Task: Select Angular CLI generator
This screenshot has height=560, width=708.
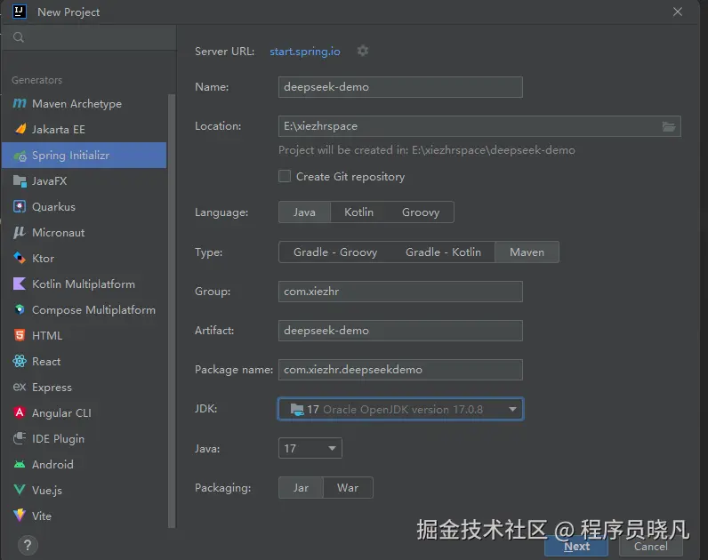Action: 84,412
